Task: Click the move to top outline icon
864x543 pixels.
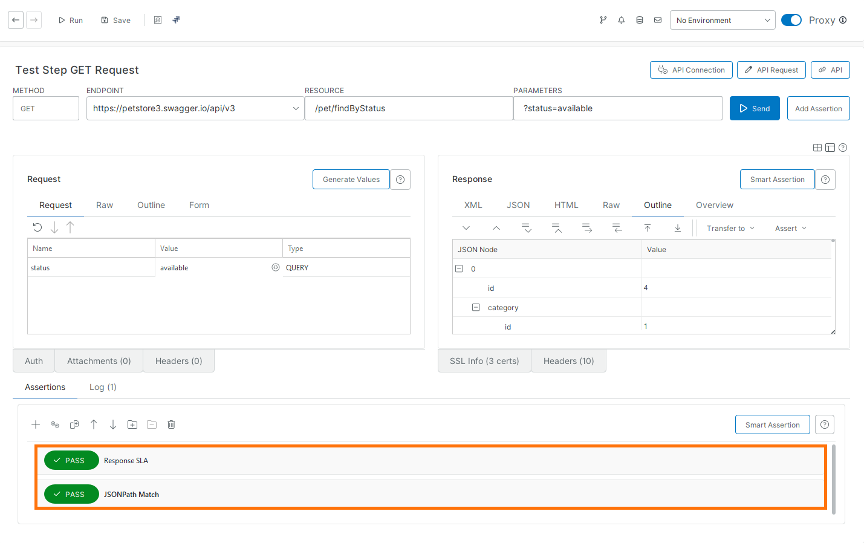Action: pos(648,228)
